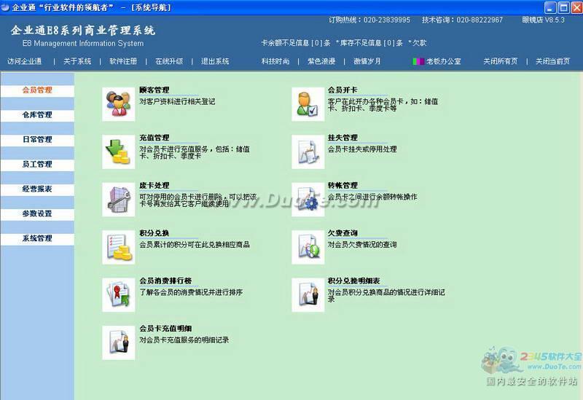583x400 pixels.
Task: Open the 欠费查询 icon
Action: click(308, 247)
